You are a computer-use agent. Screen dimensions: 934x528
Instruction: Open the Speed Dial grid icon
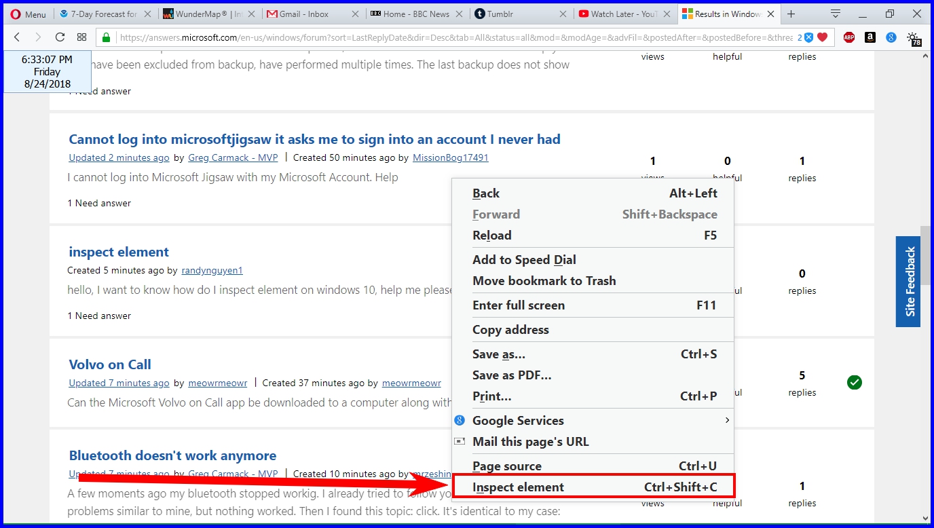pos(81,37)
